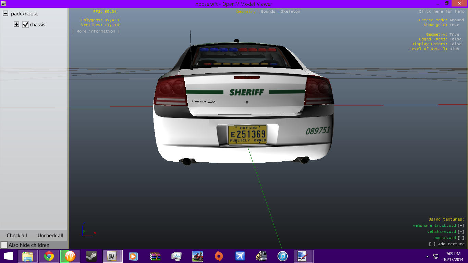Toggle the Show grid option
468x263 pixels.
(454, 25)
